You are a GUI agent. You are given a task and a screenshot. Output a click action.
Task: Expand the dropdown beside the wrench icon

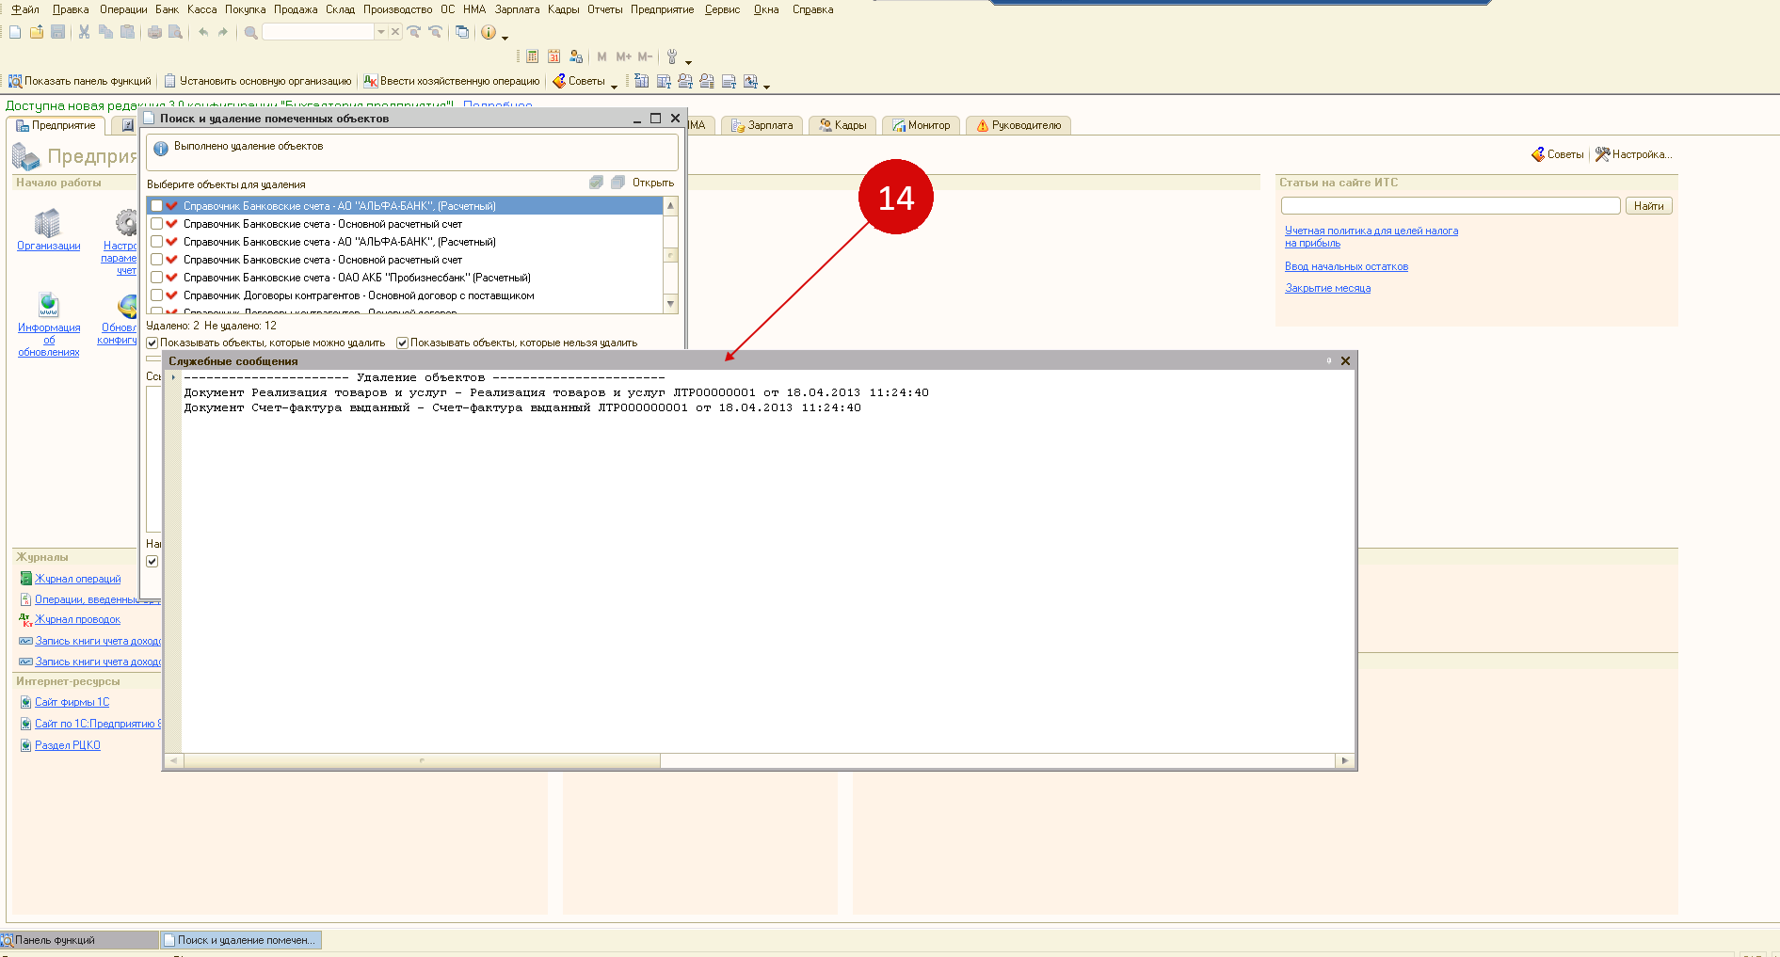point(688,62)
